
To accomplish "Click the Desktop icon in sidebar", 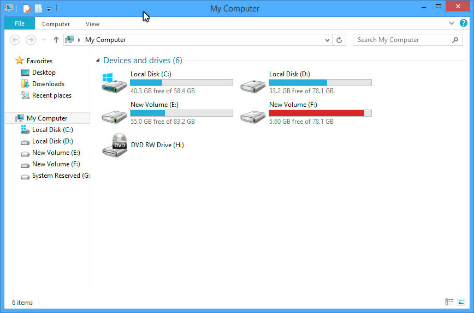I will pyautogui.click(x=25, y=73).
